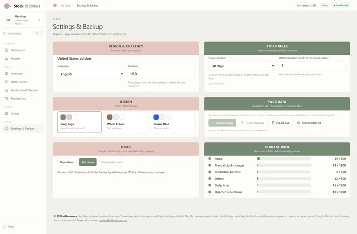This screenshot has height=234, width=357.
Task: Click the Restore backup button
Action: click(x=252, y=123)
